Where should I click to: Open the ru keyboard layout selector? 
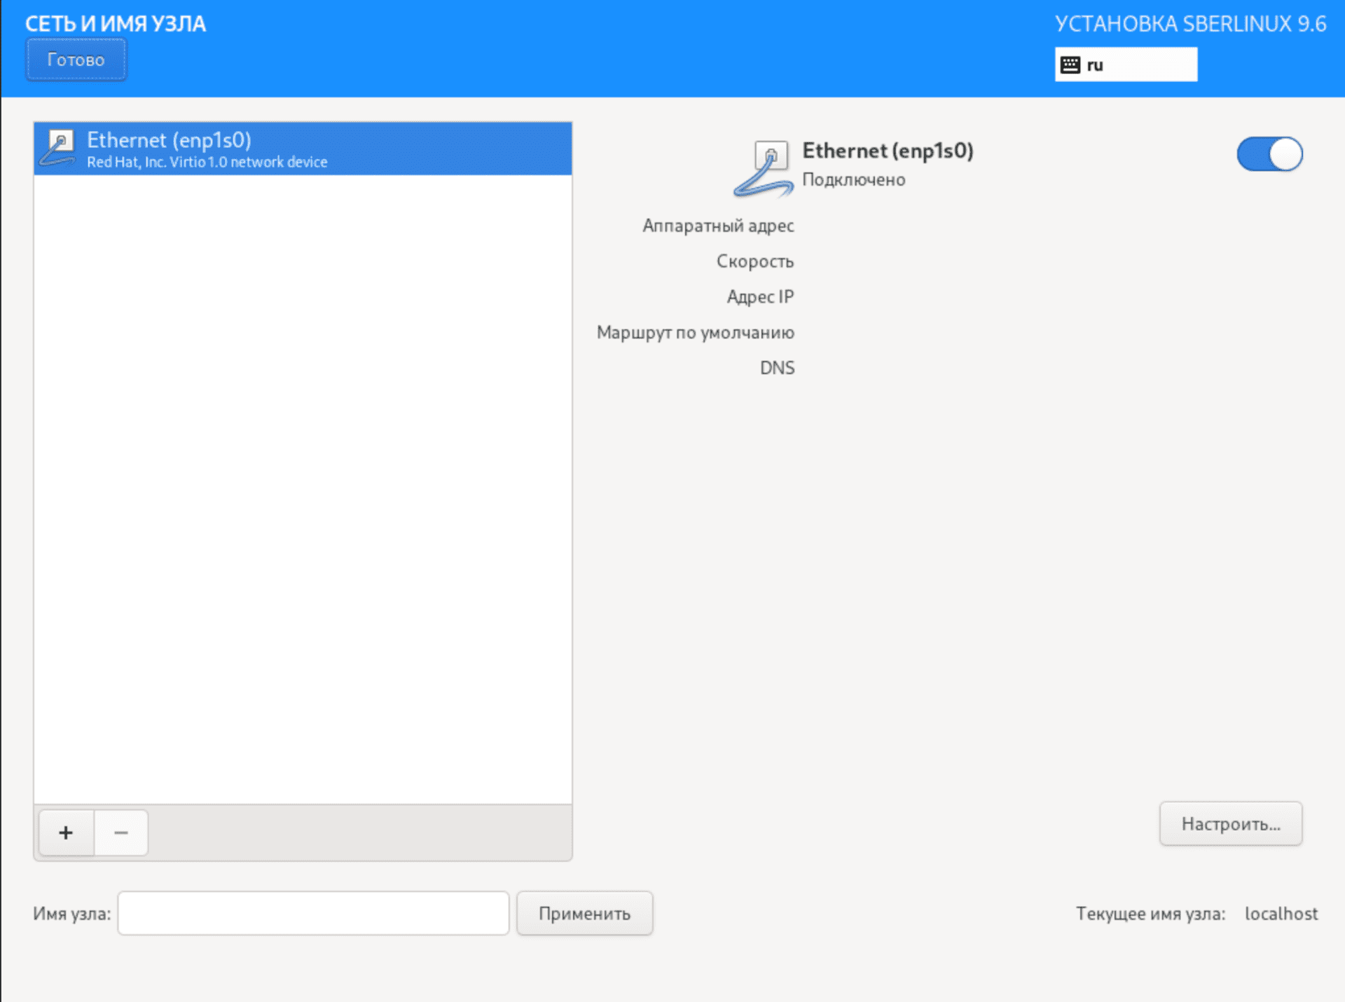(1126, 64)
